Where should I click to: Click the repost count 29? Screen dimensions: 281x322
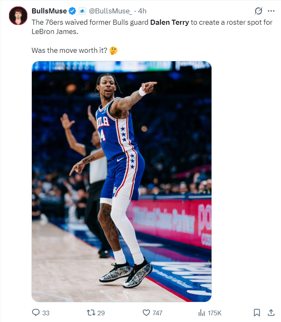tap(101, 313)
